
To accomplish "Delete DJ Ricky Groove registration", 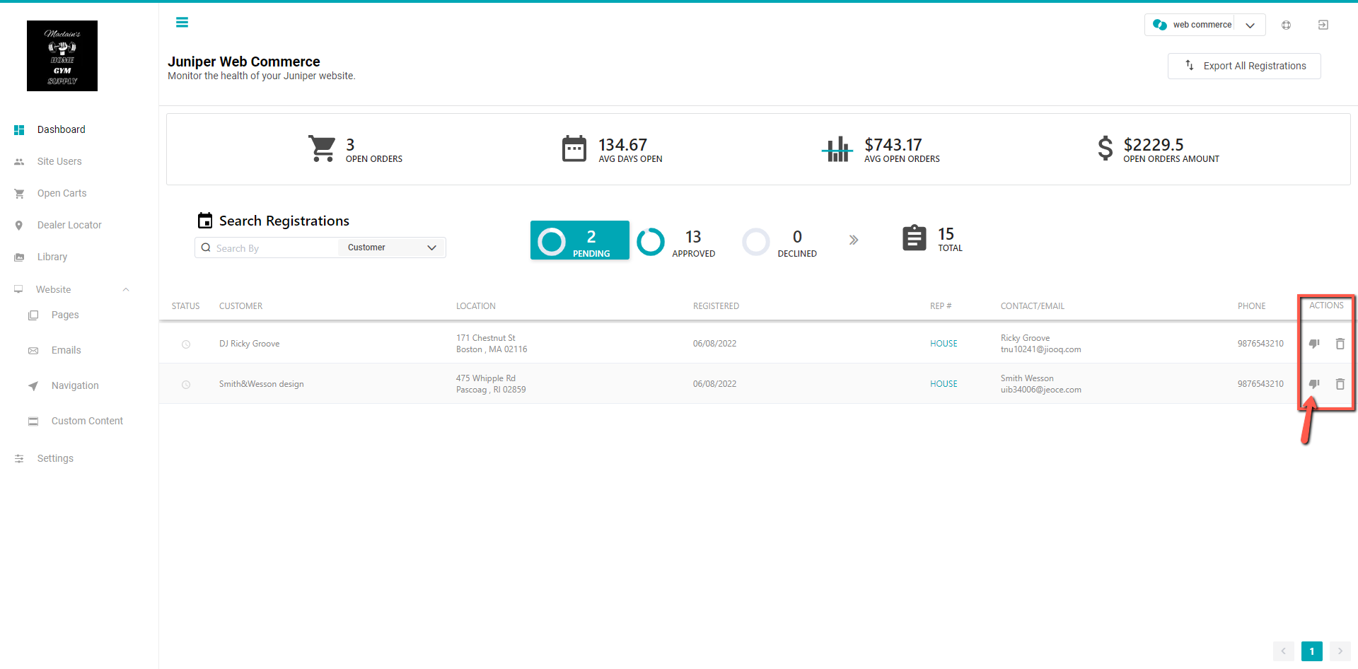I will point(1340,344).
